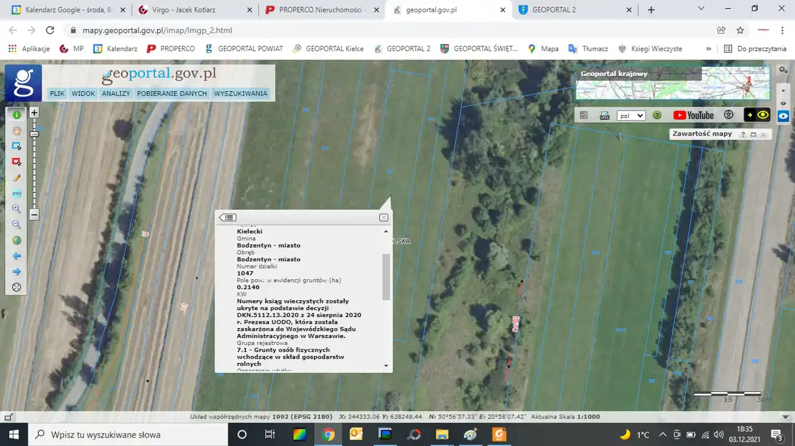Collapse the parcel info list icon

[x=228, y=218]
